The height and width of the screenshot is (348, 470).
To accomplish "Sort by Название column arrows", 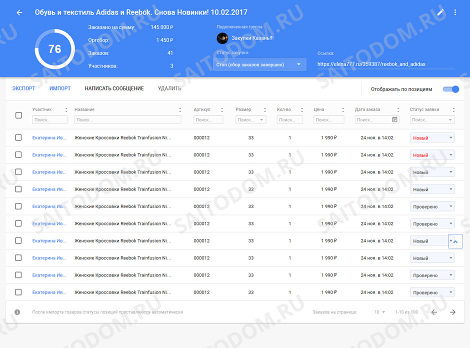I will tap(180, 109).
